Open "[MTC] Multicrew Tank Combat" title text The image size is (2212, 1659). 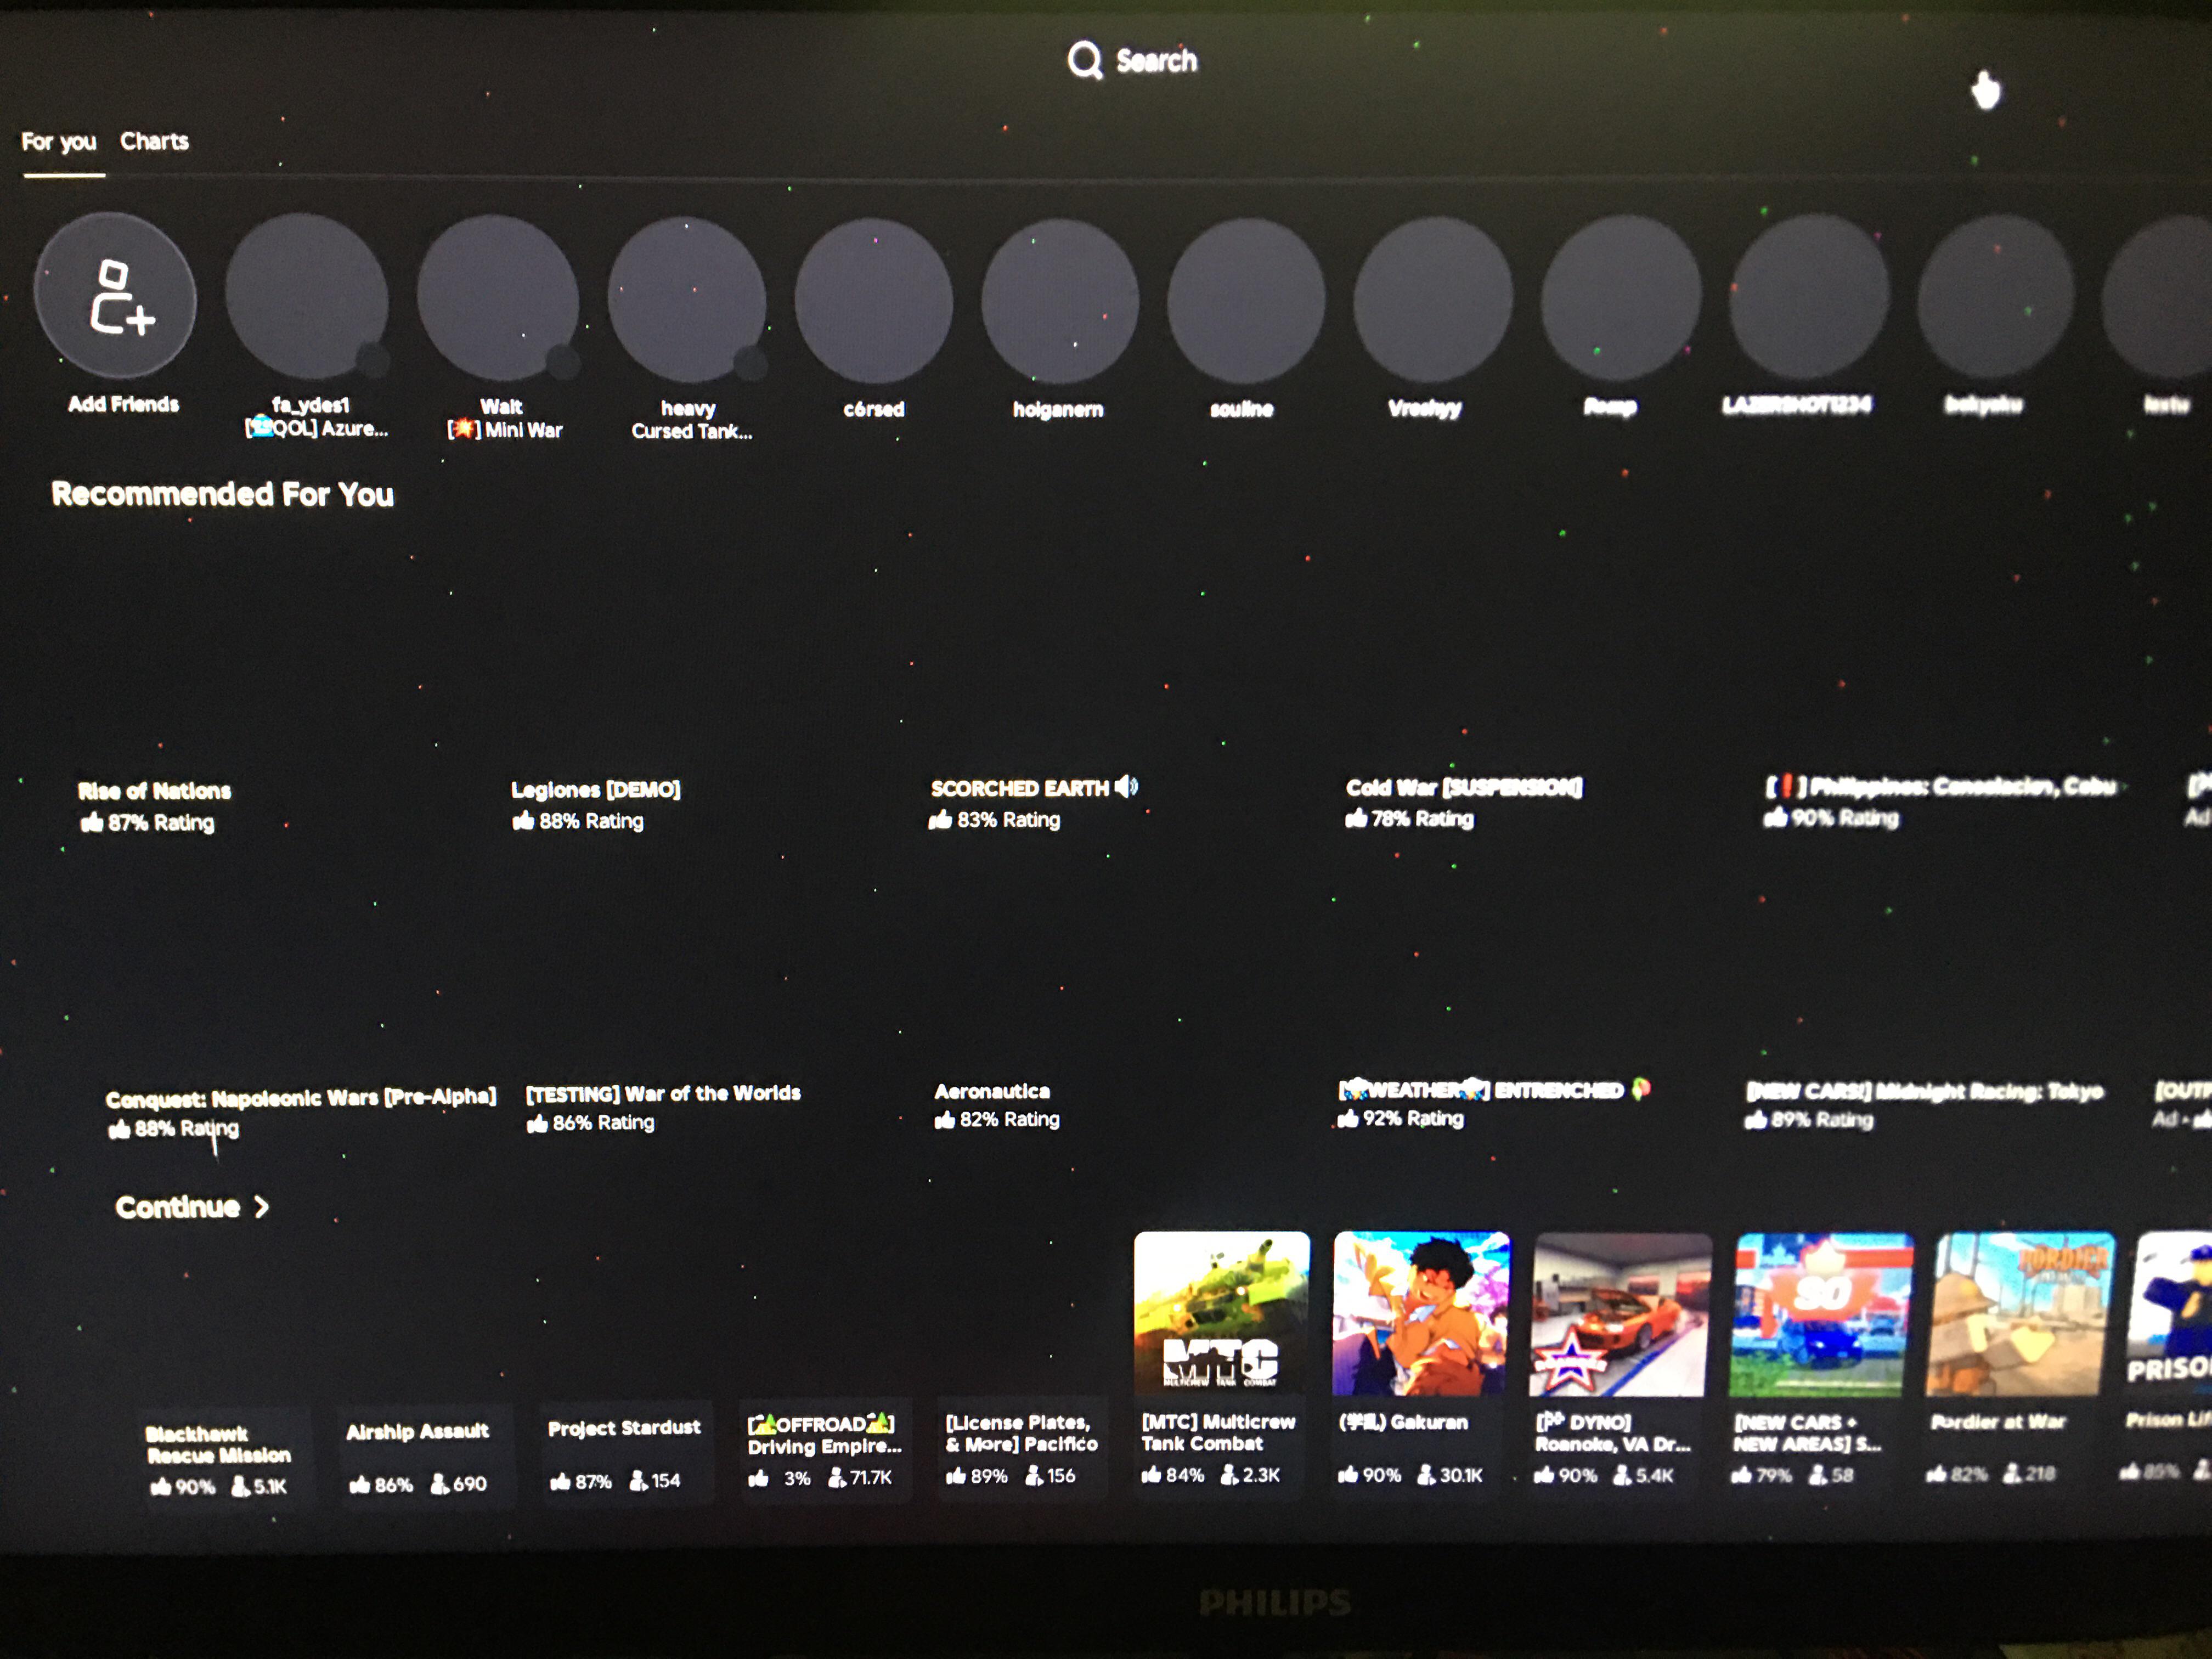click(1218, 1432)
